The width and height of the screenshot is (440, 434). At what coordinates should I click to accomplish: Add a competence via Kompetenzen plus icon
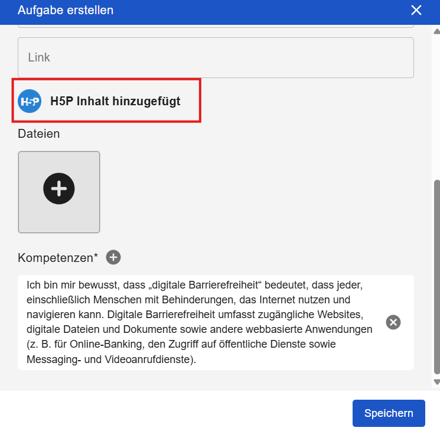click(113, 257)
